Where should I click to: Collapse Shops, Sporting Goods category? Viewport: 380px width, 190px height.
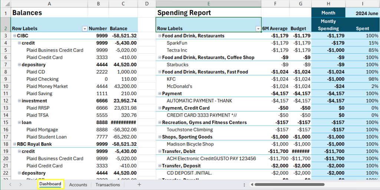160,137
